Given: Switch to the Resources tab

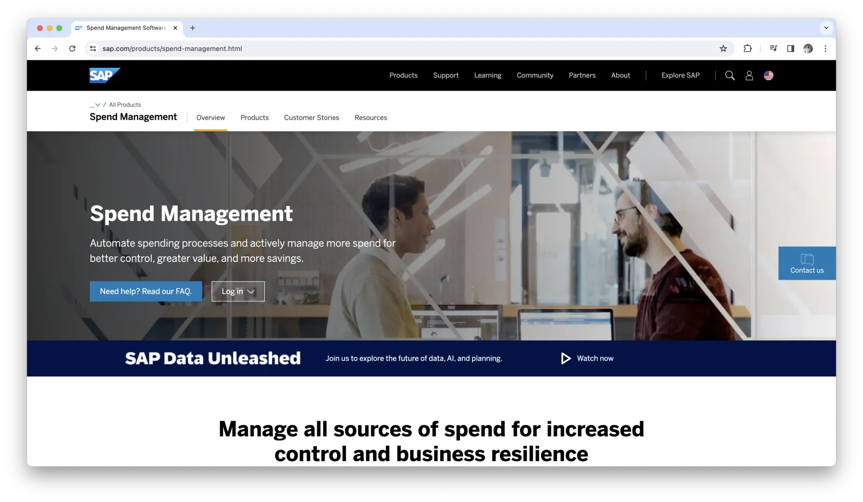Looking at the screenshot, I should tap(371, 118).
